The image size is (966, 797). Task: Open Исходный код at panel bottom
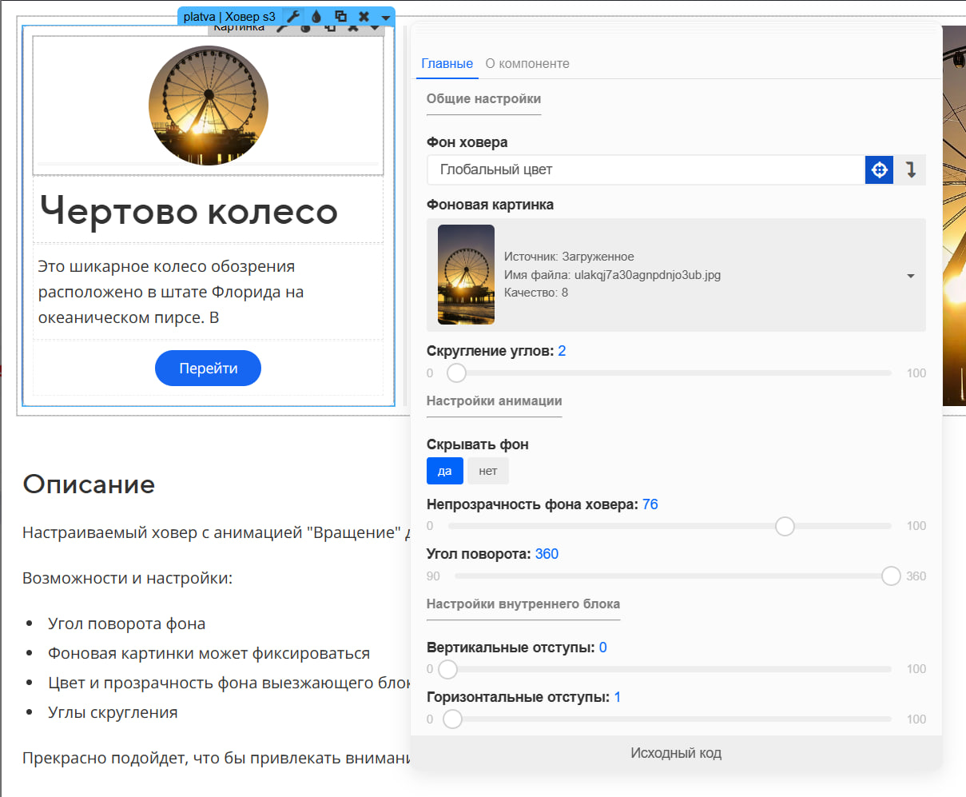pyautogui.click(x=676, y=753)
